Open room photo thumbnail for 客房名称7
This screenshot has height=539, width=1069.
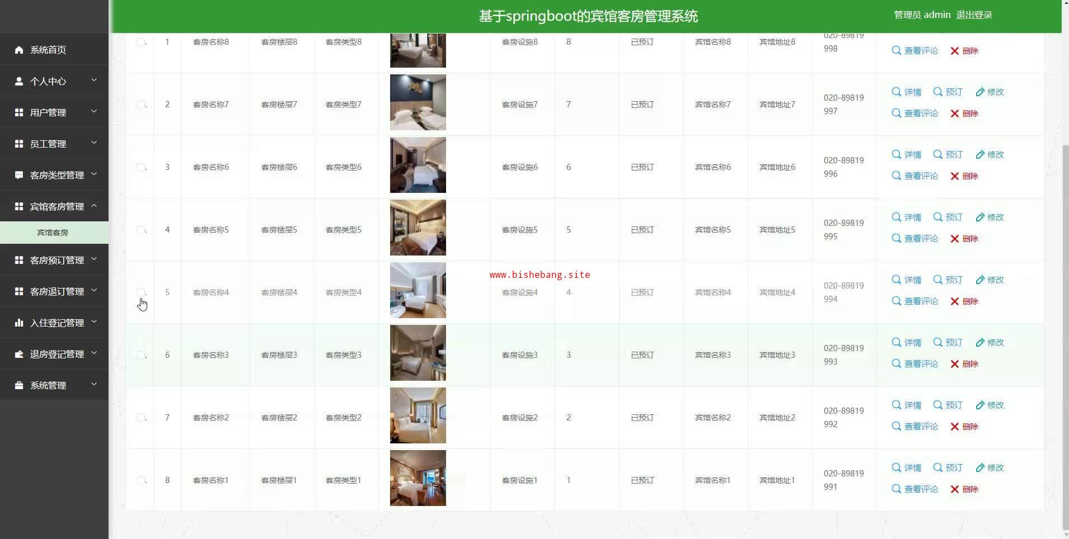[x=418, y=102]
